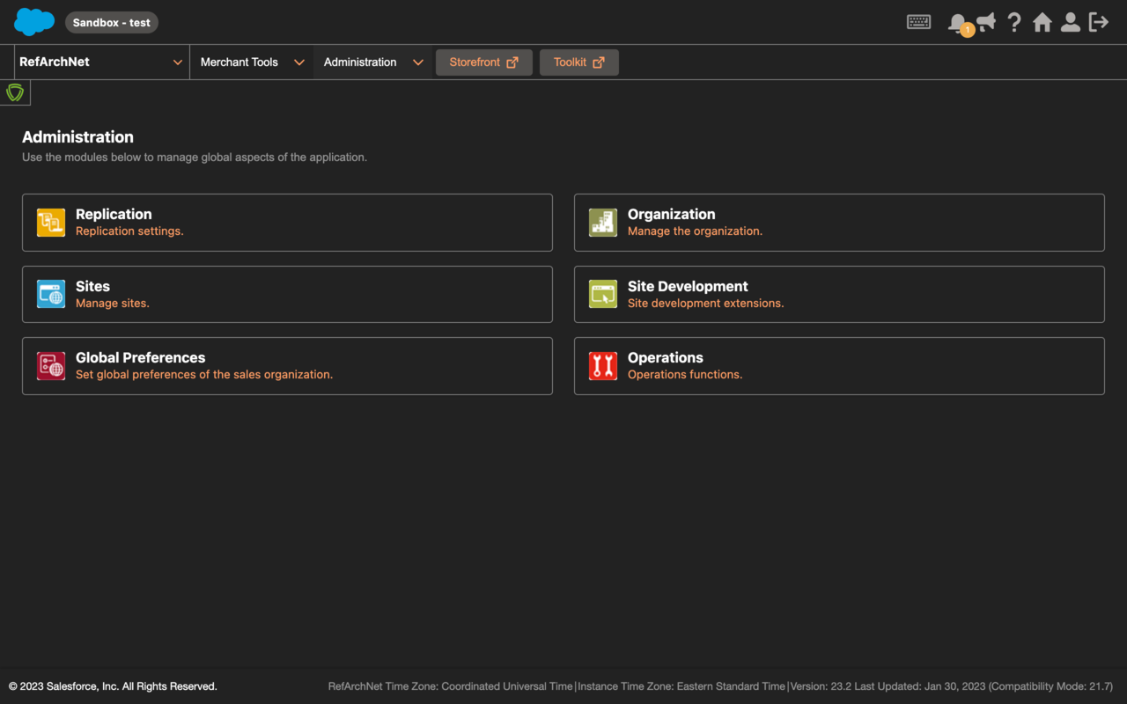Open the Replication settings module icon
The image size is (1127, 704).
(50, 222)
